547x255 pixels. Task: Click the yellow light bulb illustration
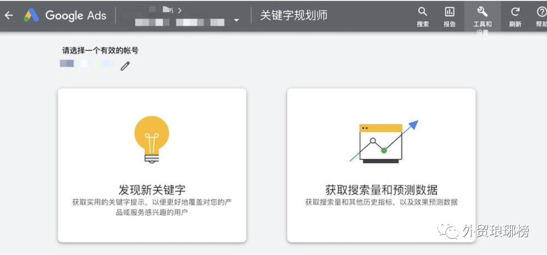tap(152, 139)
